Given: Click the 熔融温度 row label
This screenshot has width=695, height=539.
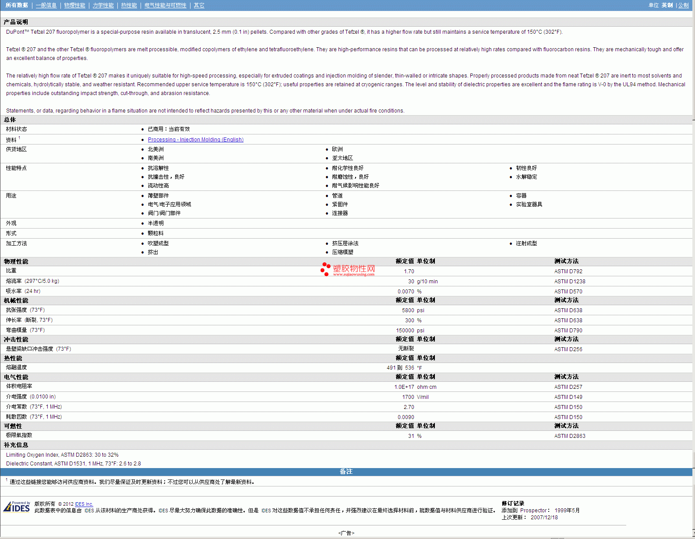Looking at the screenshot, I should pyautogui.click(x=16, y=367).
